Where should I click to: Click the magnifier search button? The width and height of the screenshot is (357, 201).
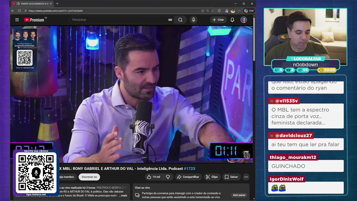(x=180, y=20)
